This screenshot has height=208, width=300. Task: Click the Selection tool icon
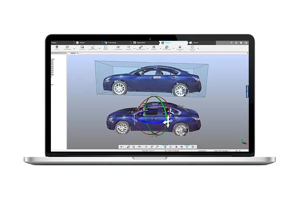tap(107, 48)
